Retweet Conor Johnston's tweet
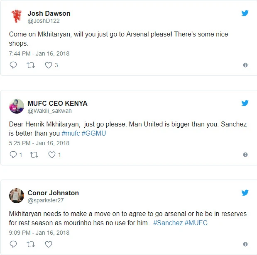The height and width of the screenshot is (255, 257). tap(31, 244)
